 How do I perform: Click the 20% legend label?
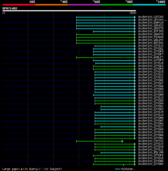tap(32, 2)
